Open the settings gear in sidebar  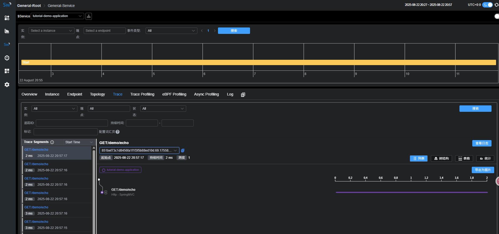(7, 85)
